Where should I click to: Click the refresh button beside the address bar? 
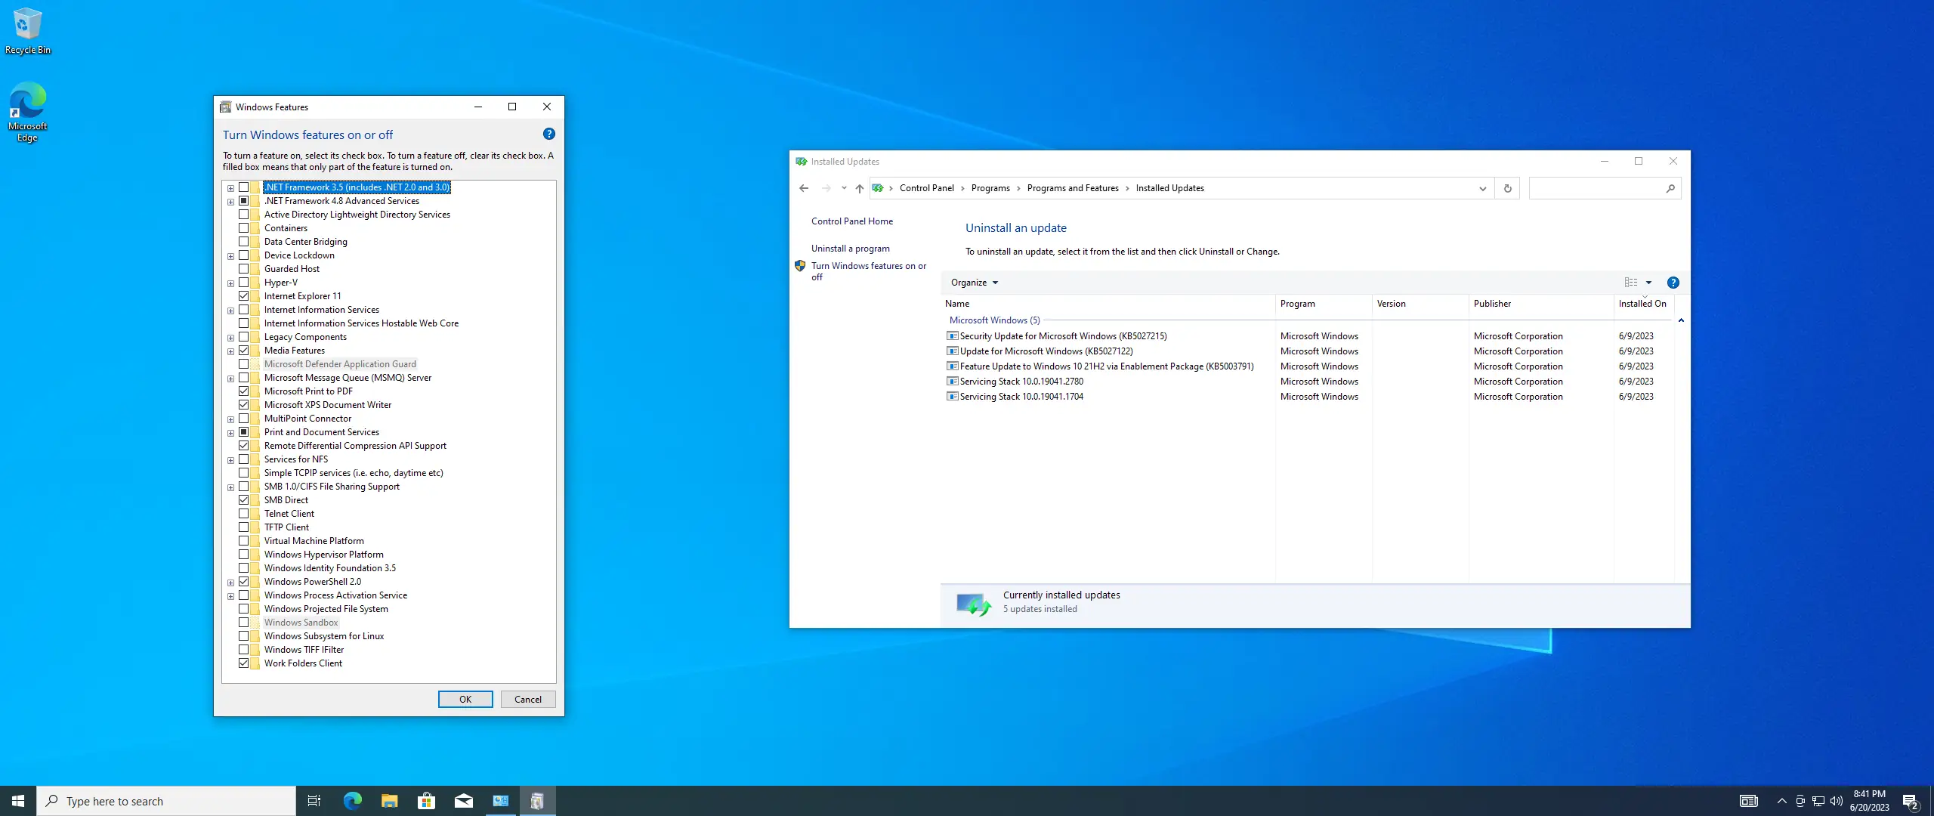pos(1507,188)
